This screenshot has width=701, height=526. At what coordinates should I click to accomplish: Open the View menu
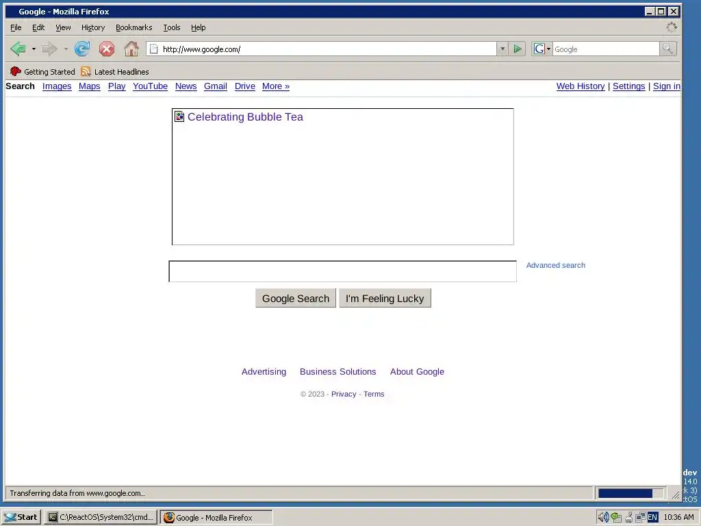tap(63, 27)
